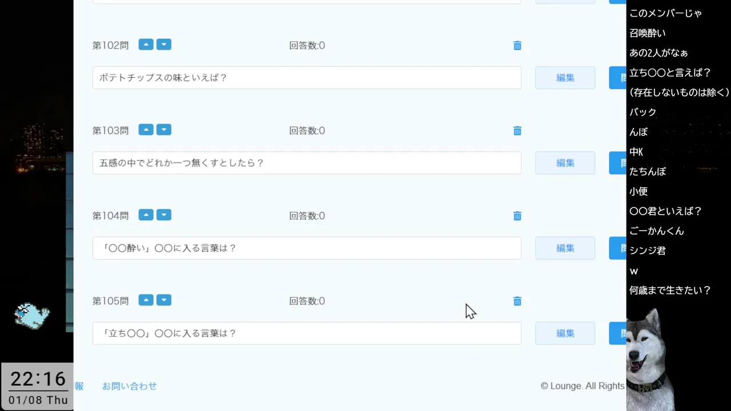The image size is (731, 411).
Task: Move question 102 up
Action: pos(146,45)
